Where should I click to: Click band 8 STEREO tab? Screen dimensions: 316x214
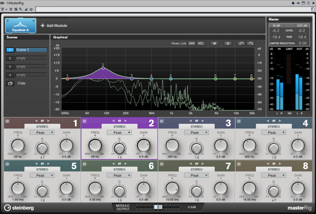point(274,169)
